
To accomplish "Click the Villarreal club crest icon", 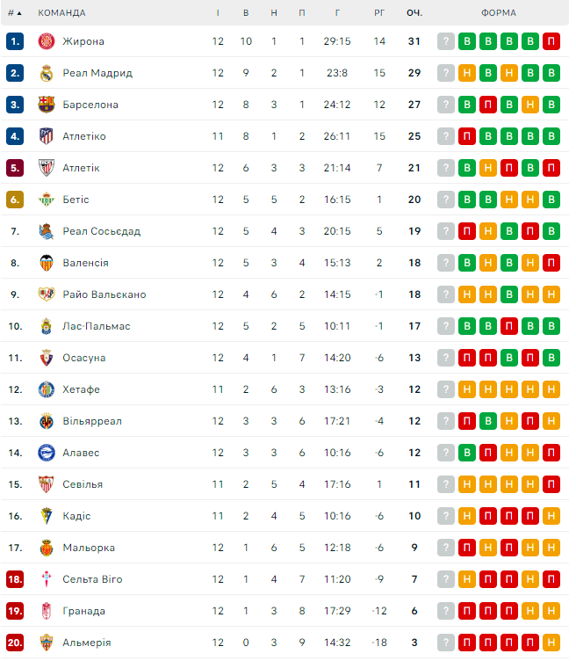I will coord(47,421).
